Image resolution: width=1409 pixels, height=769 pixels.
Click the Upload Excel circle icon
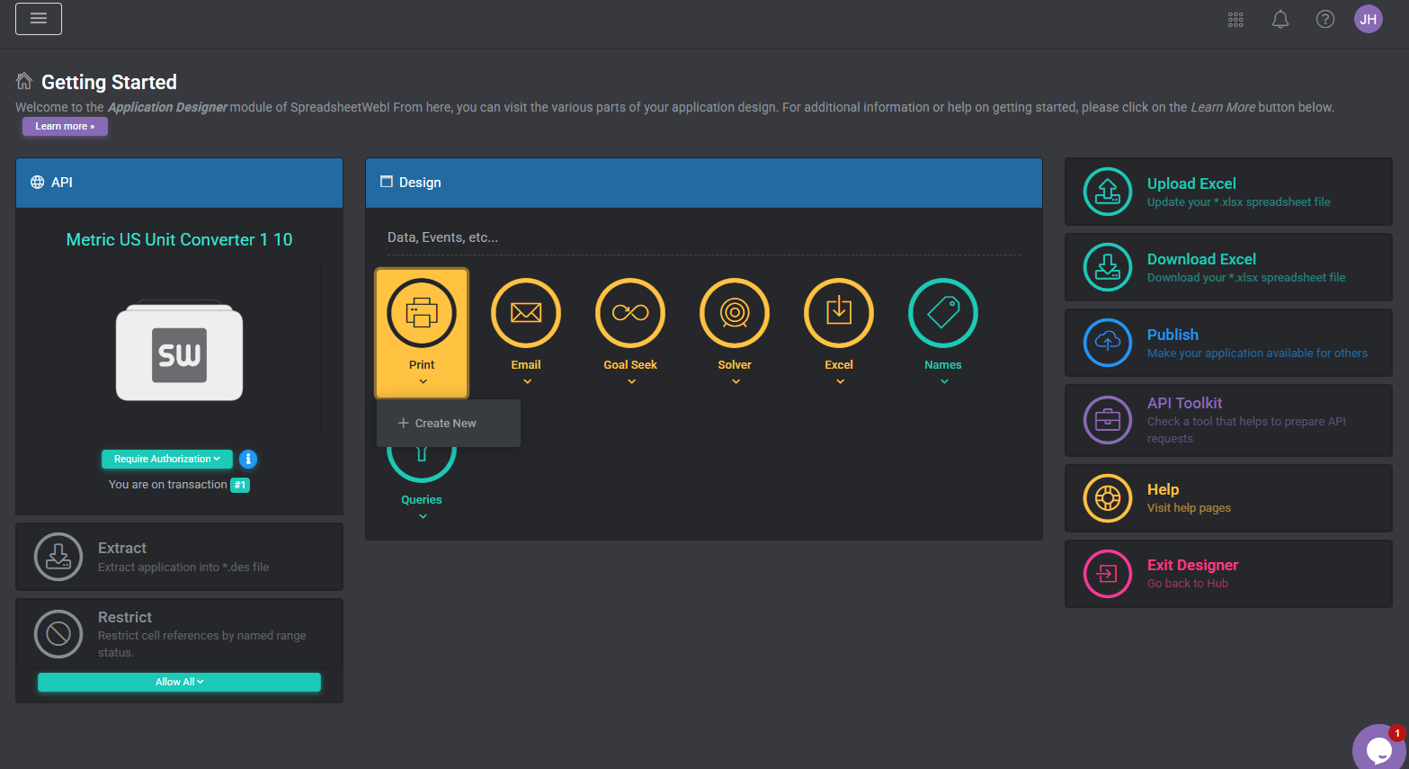coord(1108,192)
